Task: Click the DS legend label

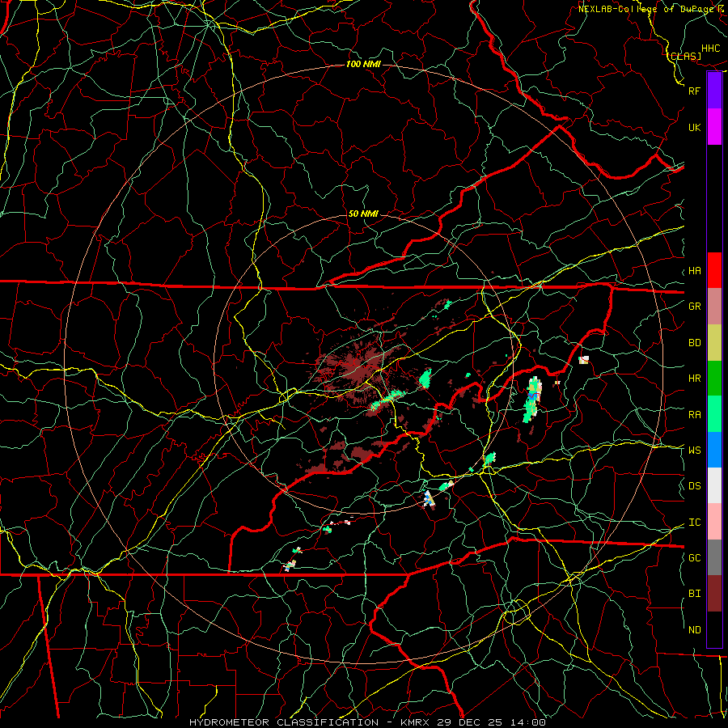Action: [695, 486]
